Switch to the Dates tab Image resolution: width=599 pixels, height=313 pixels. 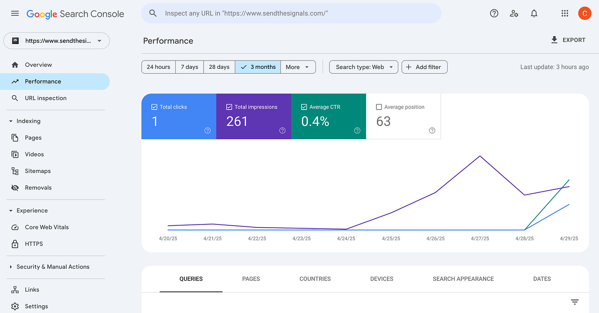coord(542,279)
